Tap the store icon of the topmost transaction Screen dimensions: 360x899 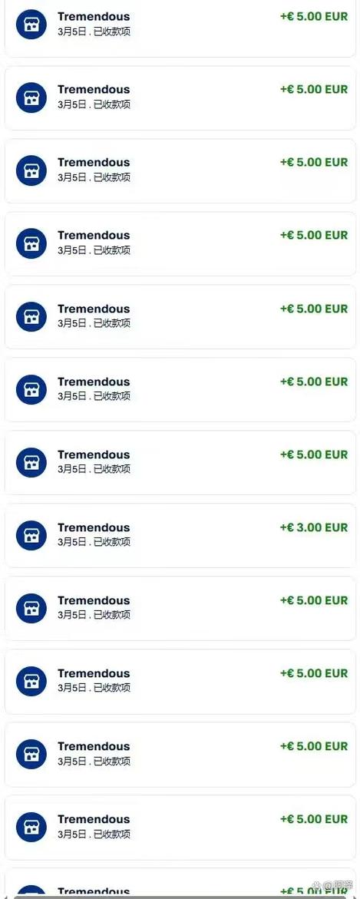(31, 25)
